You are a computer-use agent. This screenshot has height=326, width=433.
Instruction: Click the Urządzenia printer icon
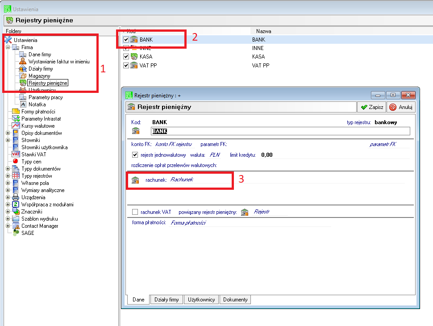[16, 197]
